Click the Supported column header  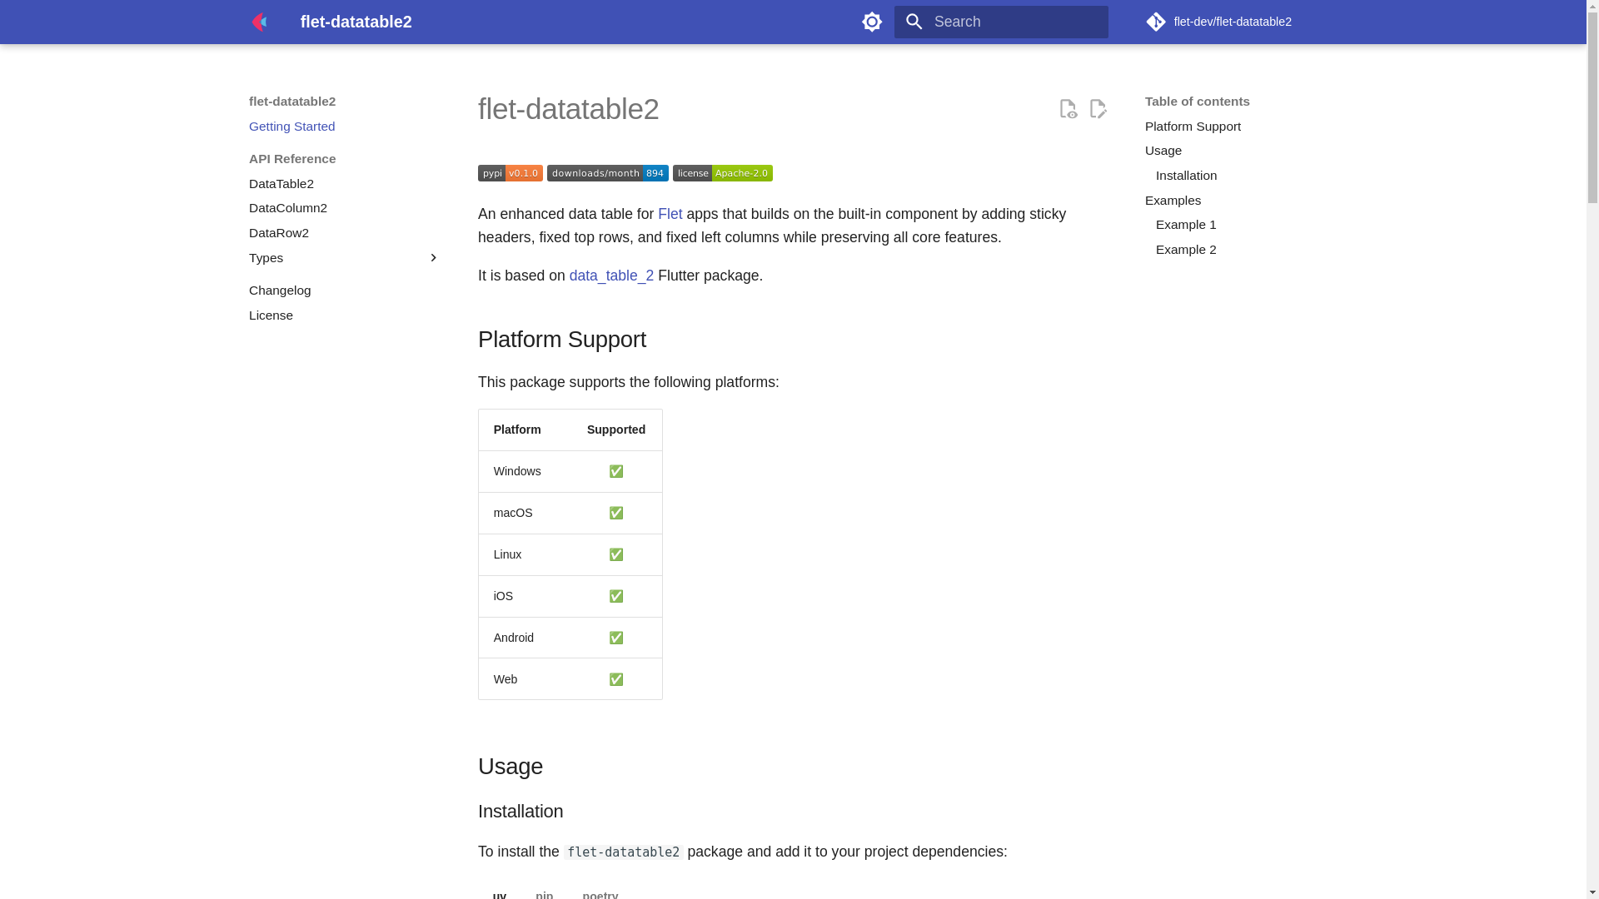pyautogui.click(x=616, y=430)
